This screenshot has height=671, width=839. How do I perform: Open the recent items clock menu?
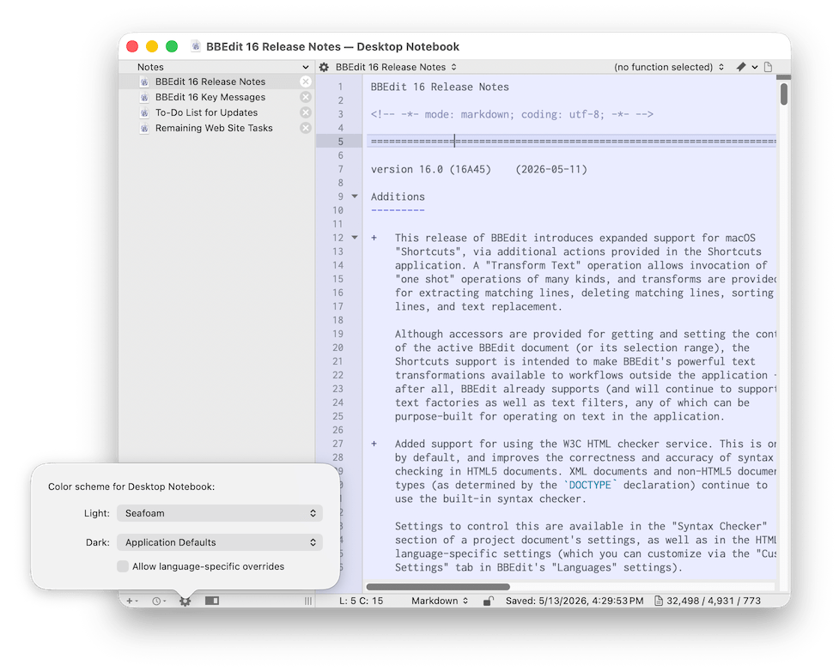click(x=159, y=601)
